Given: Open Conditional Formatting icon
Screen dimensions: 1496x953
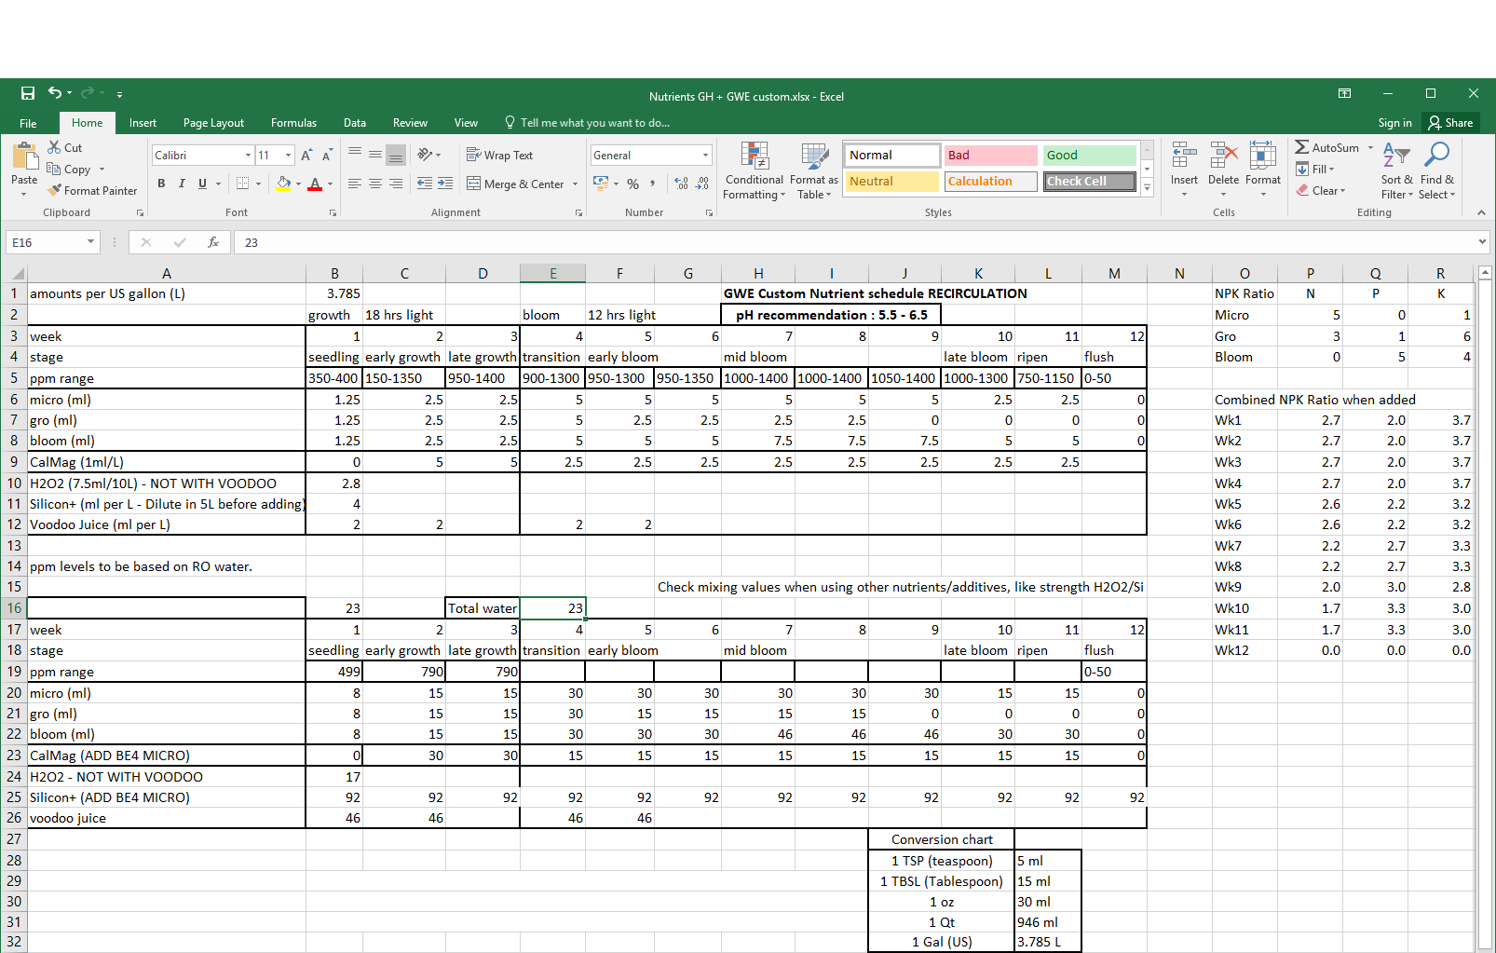Looking at the screenshot, I should (x=754, y=157).
